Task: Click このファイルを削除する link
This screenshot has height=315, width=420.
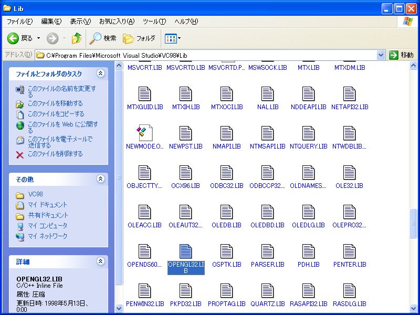Action: pos(55,154)
